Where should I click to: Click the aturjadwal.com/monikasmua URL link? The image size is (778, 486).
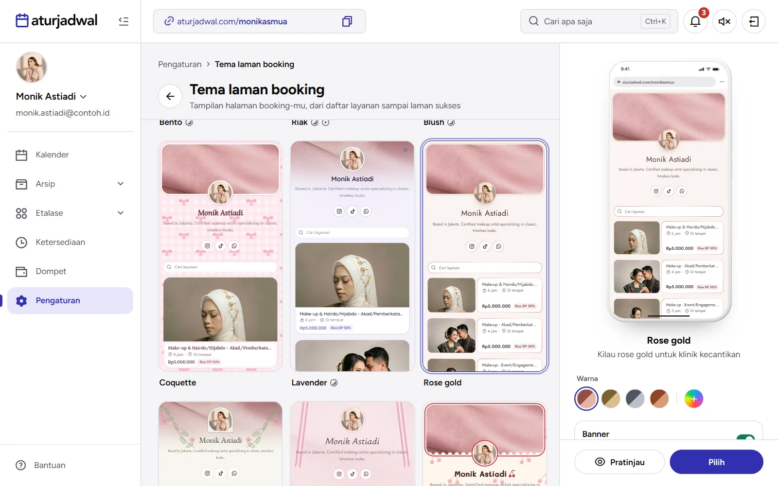click(232, 21)
